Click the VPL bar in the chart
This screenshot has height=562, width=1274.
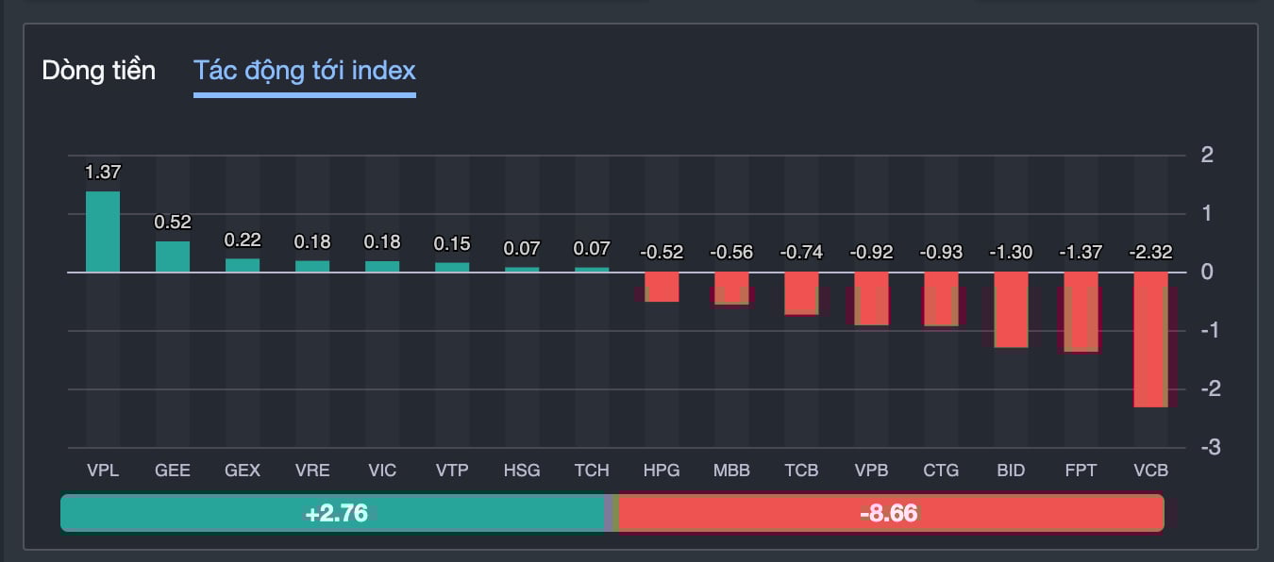[103, 232]
